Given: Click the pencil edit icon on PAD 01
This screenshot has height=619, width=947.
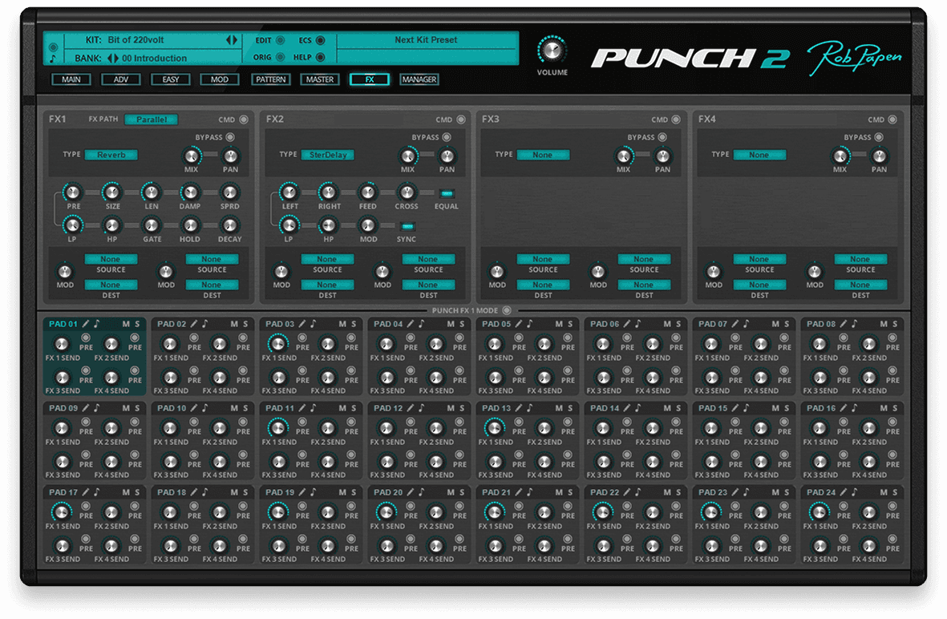Looking at the screenshot, I should coord(86,323).
